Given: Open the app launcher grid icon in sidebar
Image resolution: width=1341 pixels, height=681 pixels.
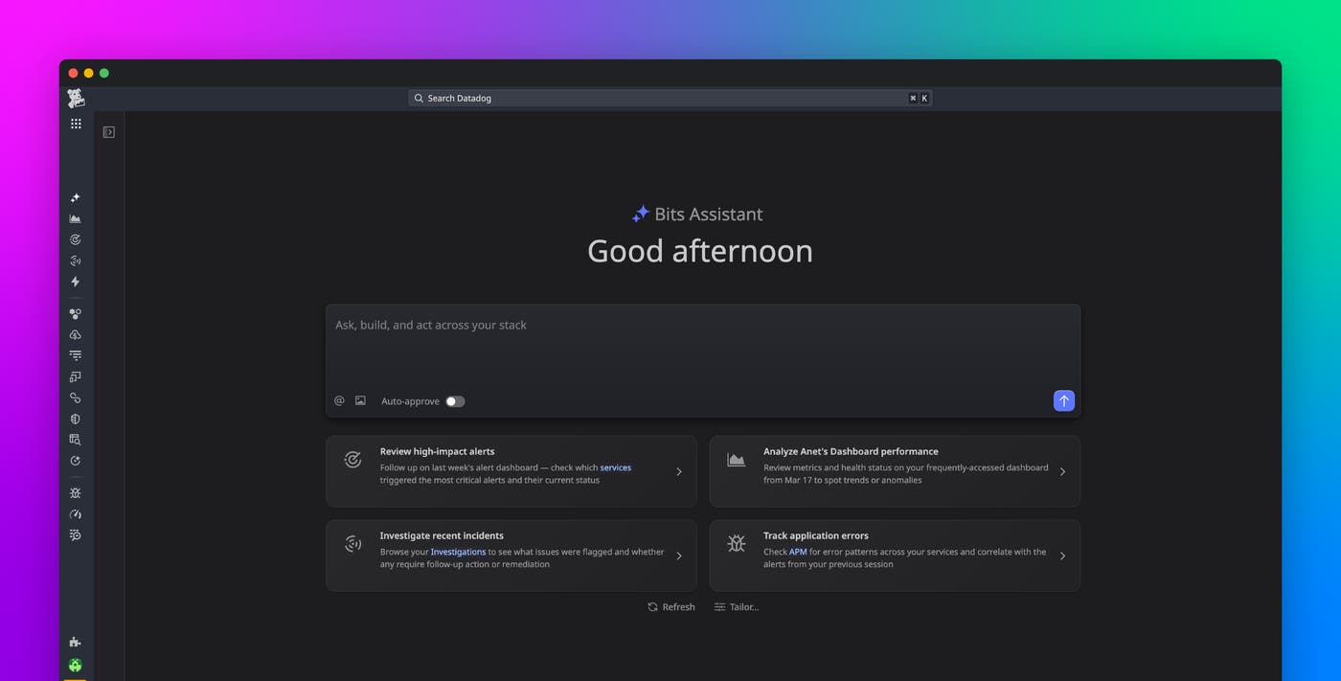Looking at the screenshot, I should click(x=76, y=123).
